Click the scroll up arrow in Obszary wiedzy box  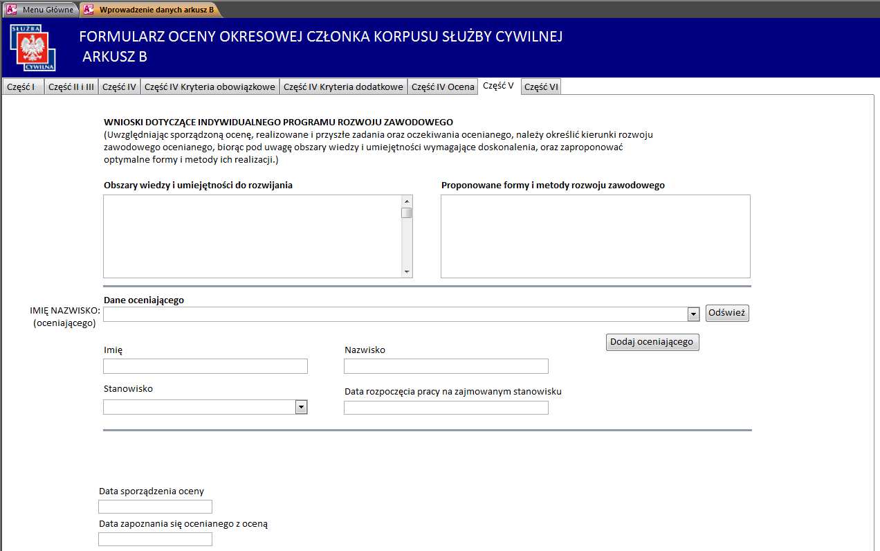click(407, 201)
